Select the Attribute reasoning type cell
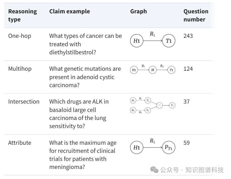231x179 pixels. tap(20, 143)
